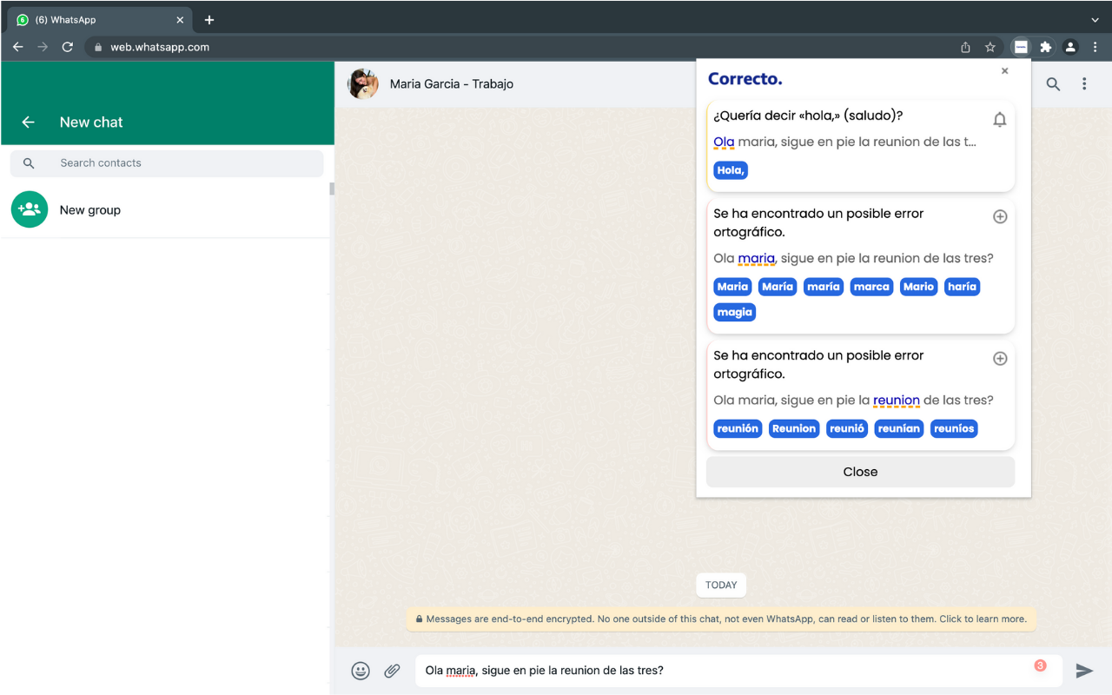Click the underlined word Ola in first card
The image size is (1112, 695).
pyautogui.click(x=724, y=142)
